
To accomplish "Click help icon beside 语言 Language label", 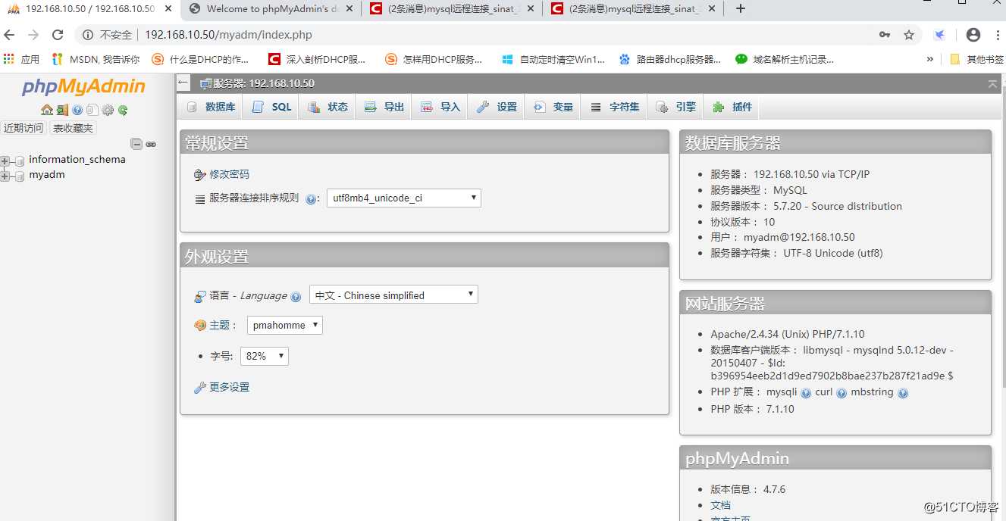I will point(296,297).
